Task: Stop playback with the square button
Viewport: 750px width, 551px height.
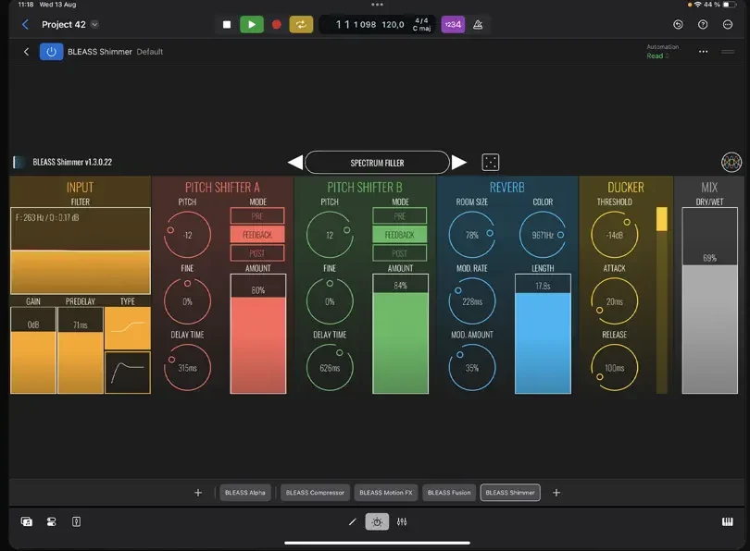Action: pyautogui.click(x=227, y=24)
